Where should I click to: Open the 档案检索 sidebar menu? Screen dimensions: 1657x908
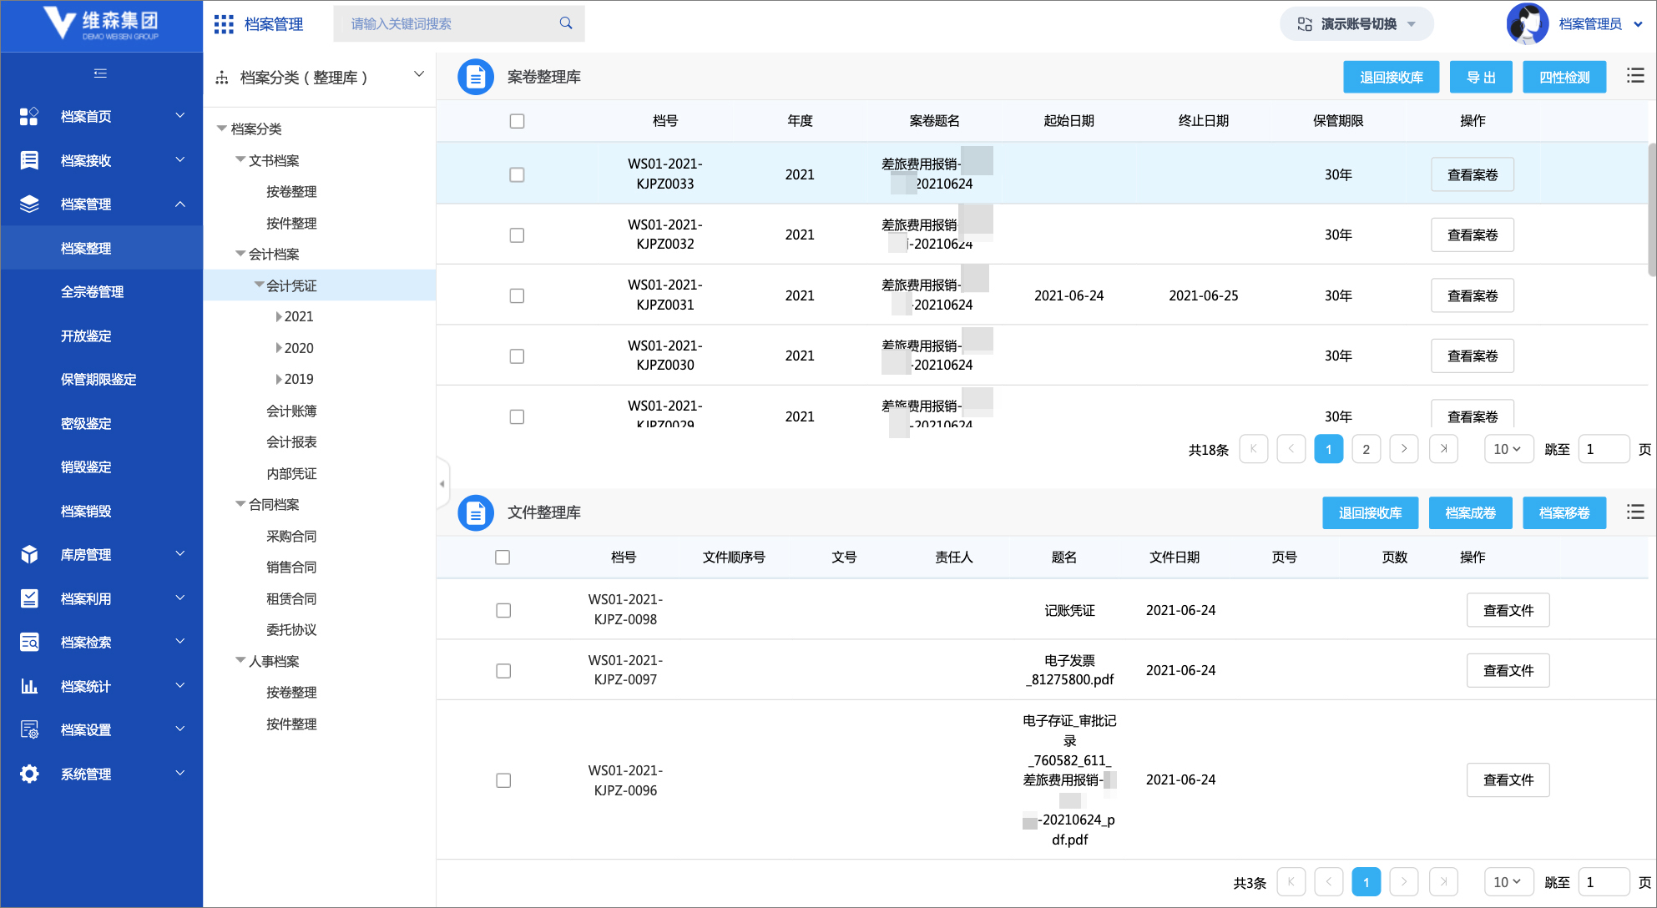[x=101, y=642]
